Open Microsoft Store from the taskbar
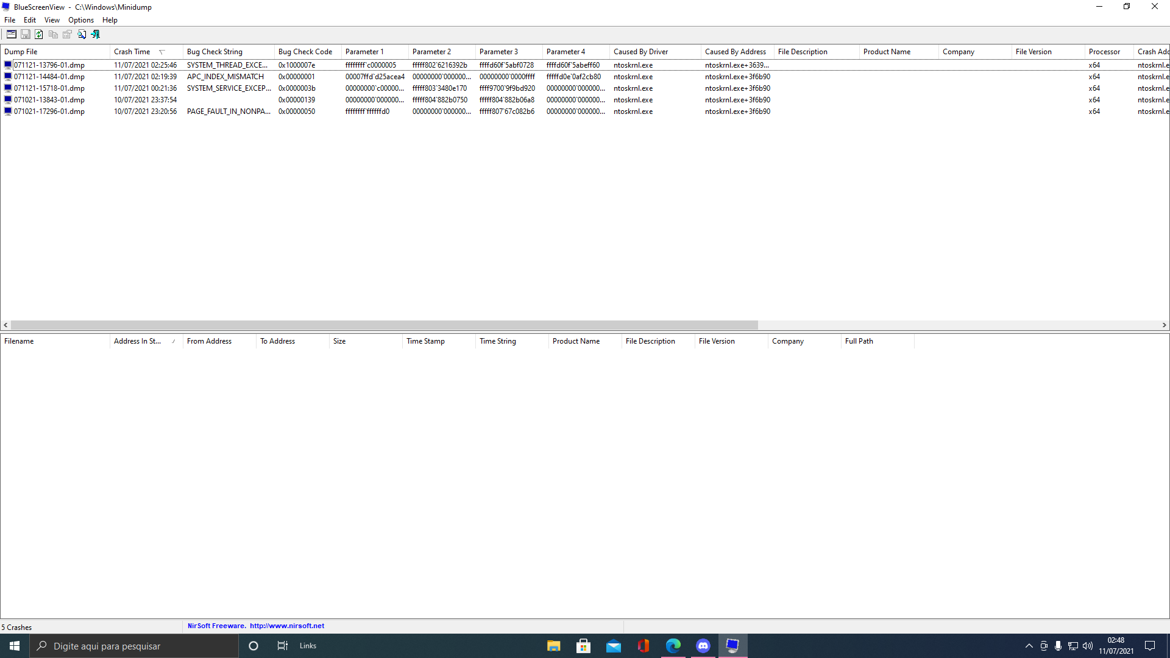The width and height of the screenshot is (1170, 658). point(583,646)
